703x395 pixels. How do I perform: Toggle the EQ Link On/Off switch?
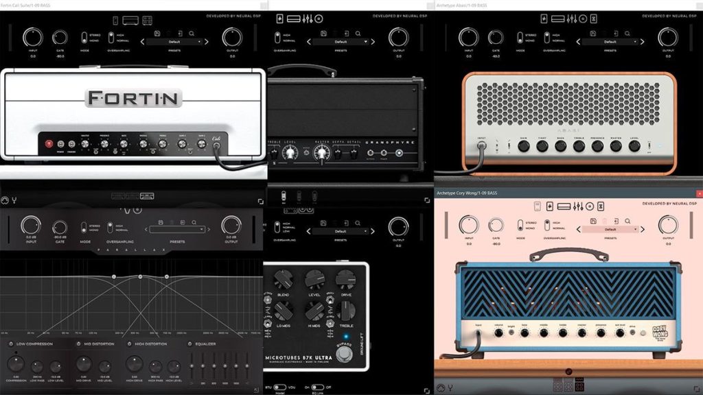click(317, 387)
